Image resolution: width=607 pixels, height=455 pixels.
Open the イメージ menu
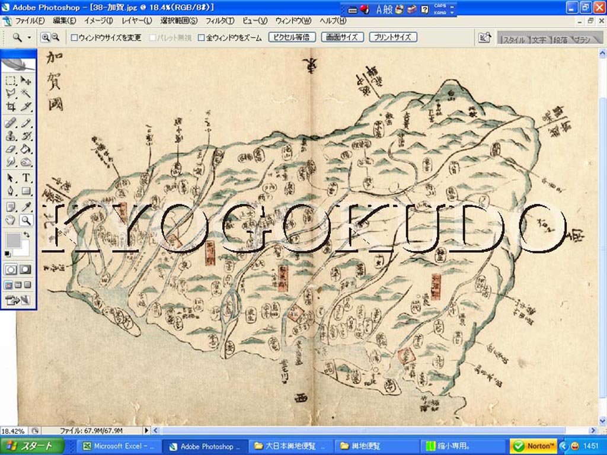[x=99, y=21]
